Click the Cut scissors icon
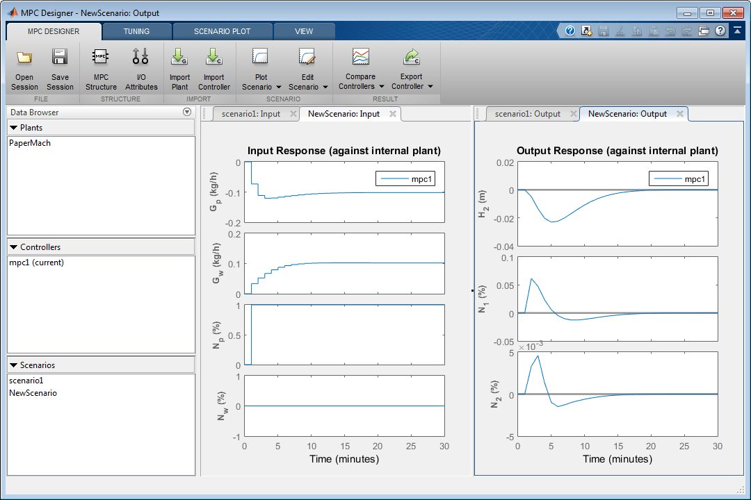Viewport: 751px width, 500px height. pyautogui.click(x=620, y=31)
